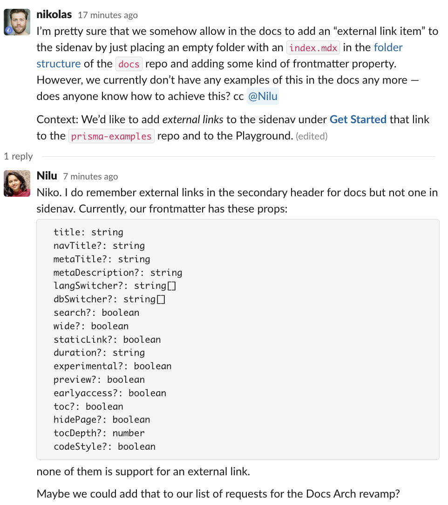The image size is (448, 505).
Task: Click the @Nilu mention
Action: tap(264, 96)
